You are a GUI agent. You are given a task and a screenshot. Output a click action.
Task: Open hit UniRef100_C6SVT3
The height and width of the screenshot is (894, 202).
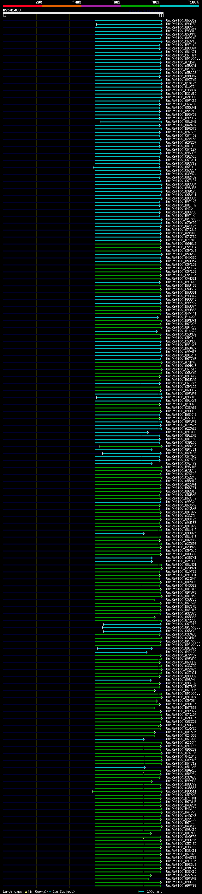click(x=181, y=41)
